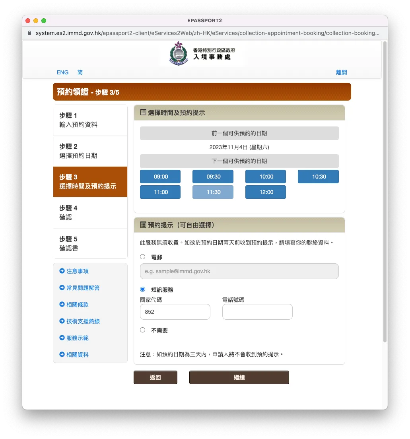Click the 繼續 continue button
The height and width of the screenshot is (439, 410).
coord(239,377)
